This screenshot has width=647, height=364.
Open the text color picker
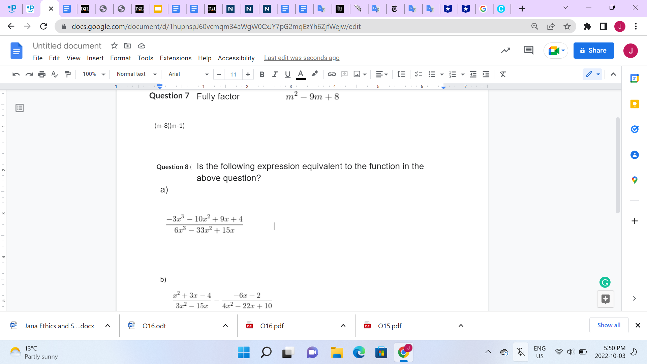click(300, 74)
